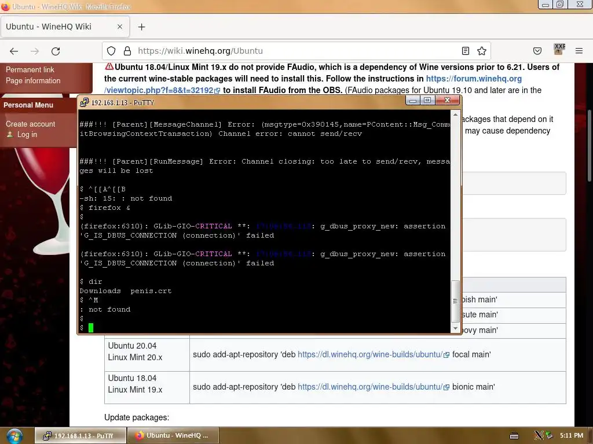Minimize the PuTTY window
This screenshot has width=593, height=444.
pos(412,101)
